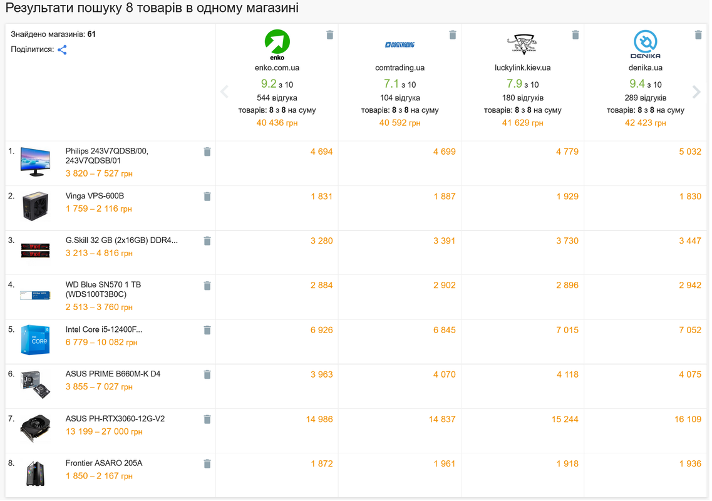Click the 14 837 RTX3060 price at comtrading

[443, 420]
